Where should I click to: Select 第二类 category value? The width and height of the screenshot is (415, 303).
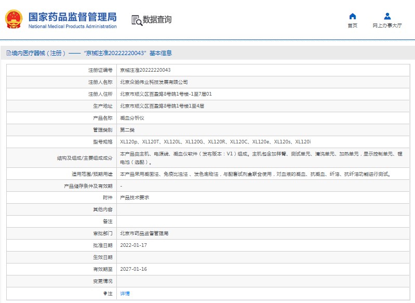coord(127,130)
